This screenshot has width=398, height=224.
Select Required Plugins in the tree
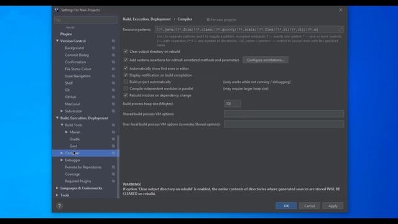click(x=78, y=181)
